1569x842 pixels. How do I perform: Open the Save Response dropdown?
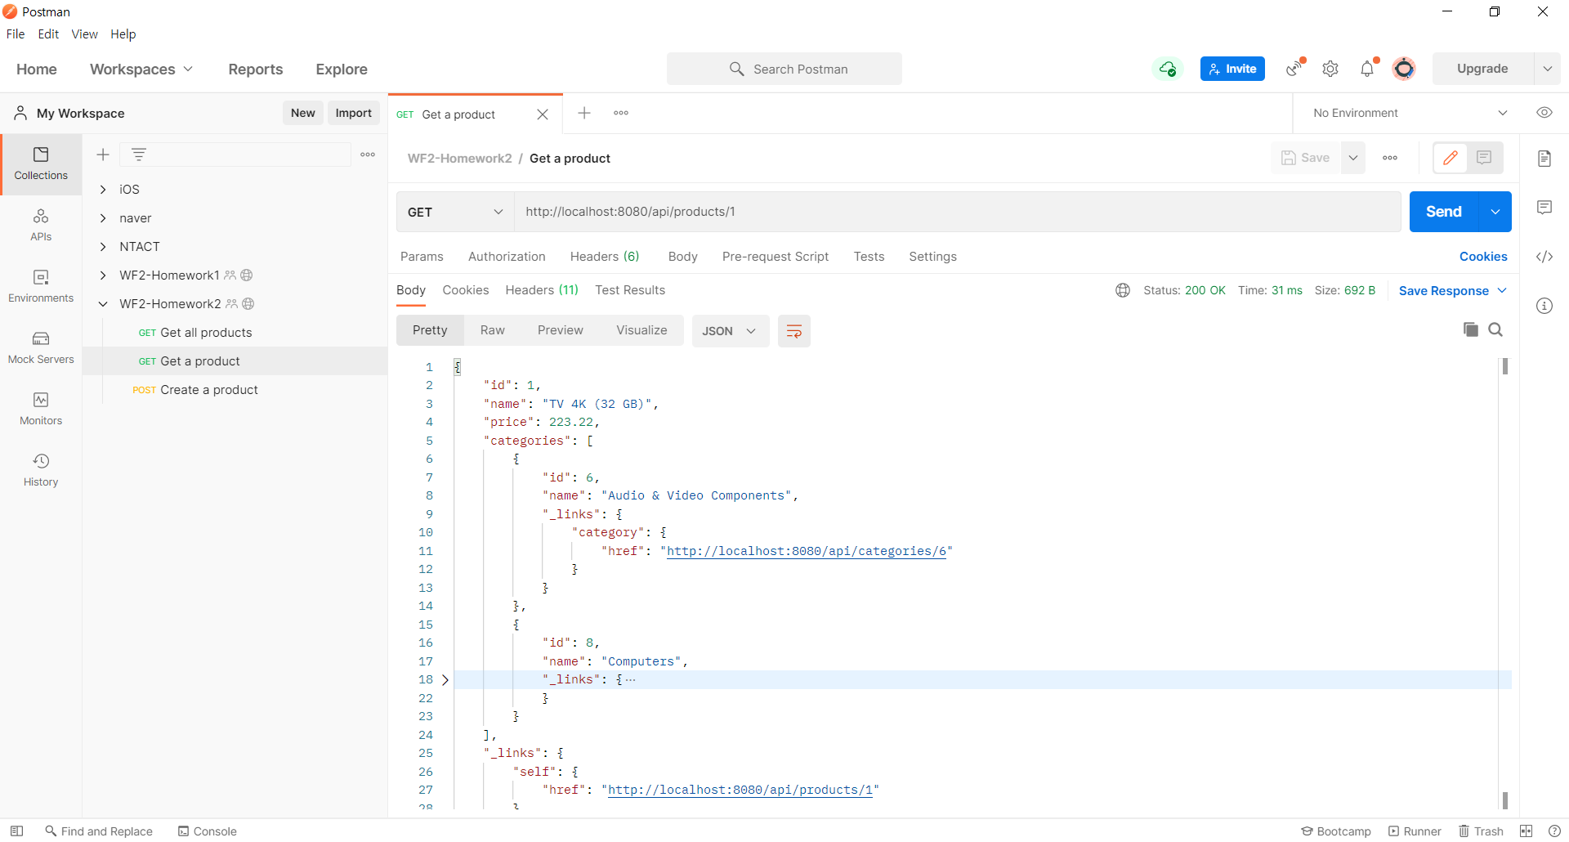(1453, 291)
